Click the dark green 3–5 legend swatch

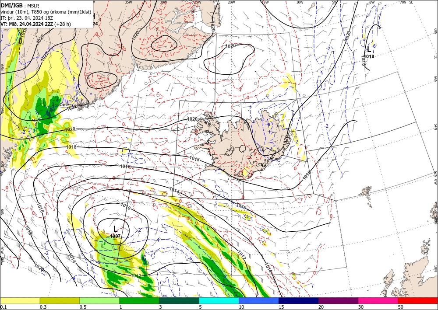pyautogui.click(x=179, y=300)
